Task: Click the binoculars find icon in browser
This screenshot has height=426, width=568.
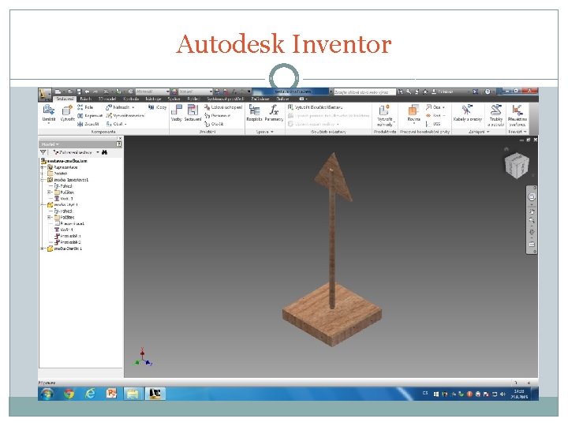Action: tap(104, 152)
